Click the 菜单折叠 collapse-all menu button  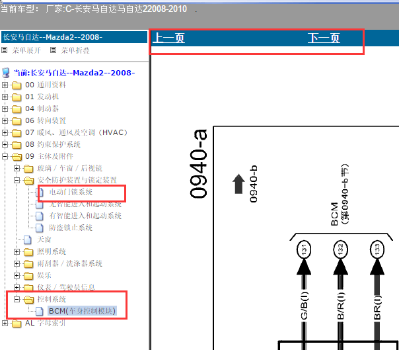coord(75,50)
